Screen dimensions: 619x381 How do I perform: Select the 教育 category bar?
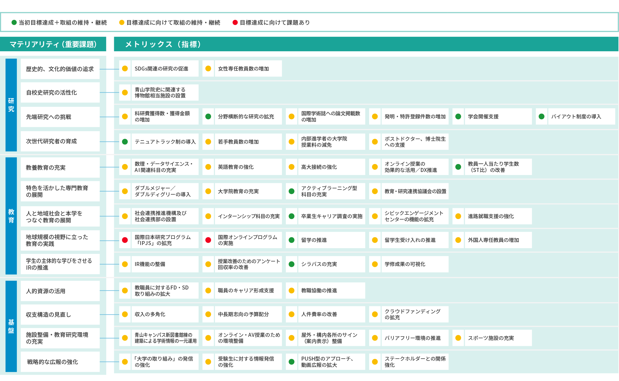(11, 216)
